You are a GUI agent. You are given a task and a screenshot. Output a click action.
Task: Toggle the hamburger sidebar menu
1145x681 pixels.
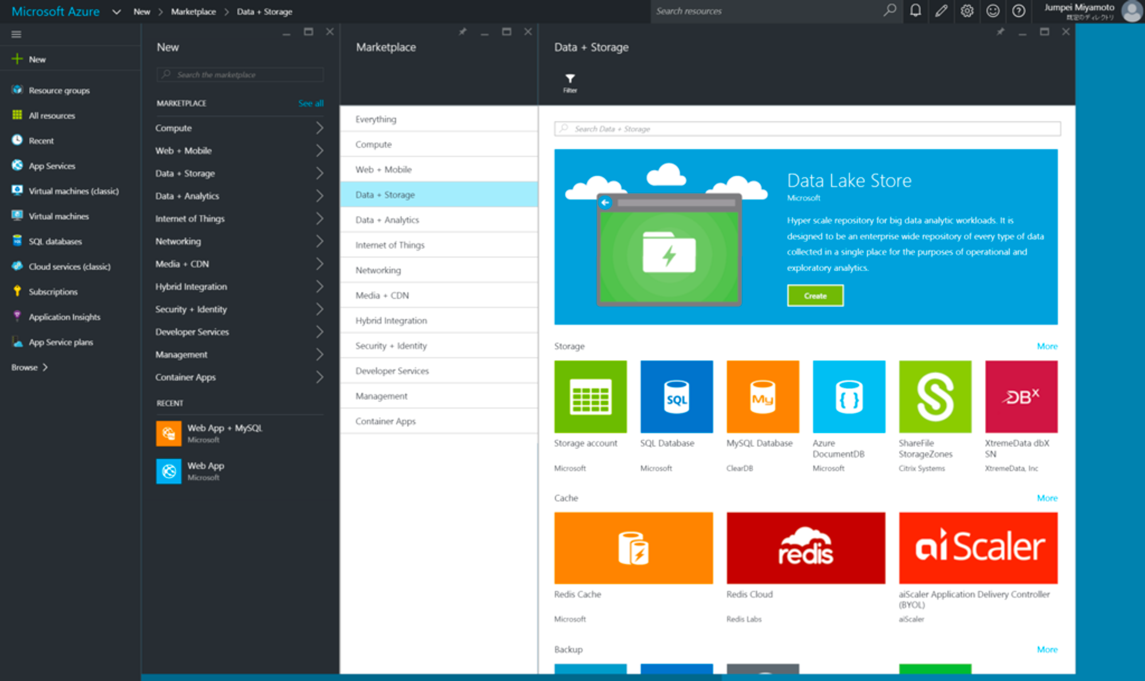16,34
